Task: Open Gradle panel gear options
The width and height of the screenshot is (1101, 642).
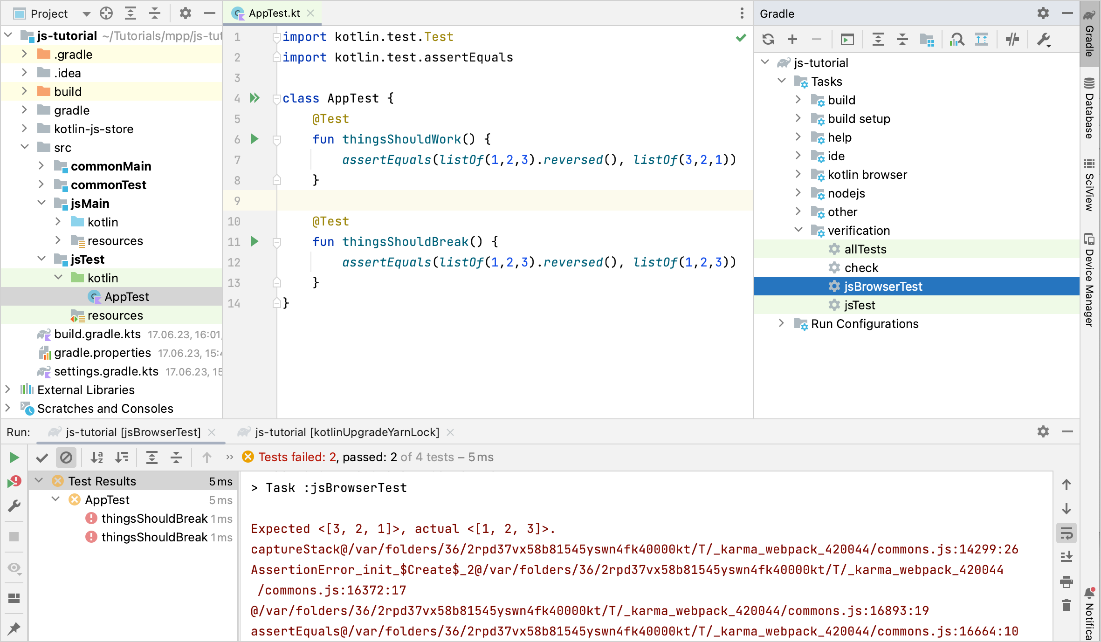Action: click(x=1043, y=13)
